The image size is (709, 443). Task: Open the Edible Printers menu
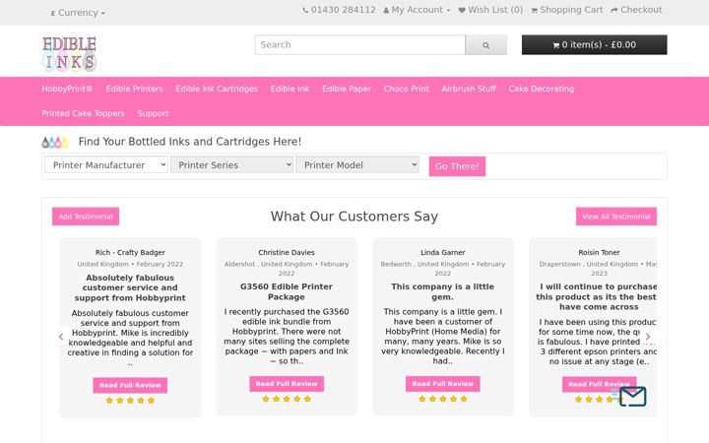click(134, 89)
